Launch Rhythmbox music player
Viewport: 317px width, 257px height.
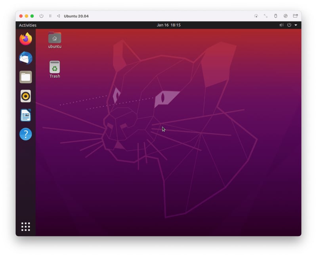click(x=26, y=96)
